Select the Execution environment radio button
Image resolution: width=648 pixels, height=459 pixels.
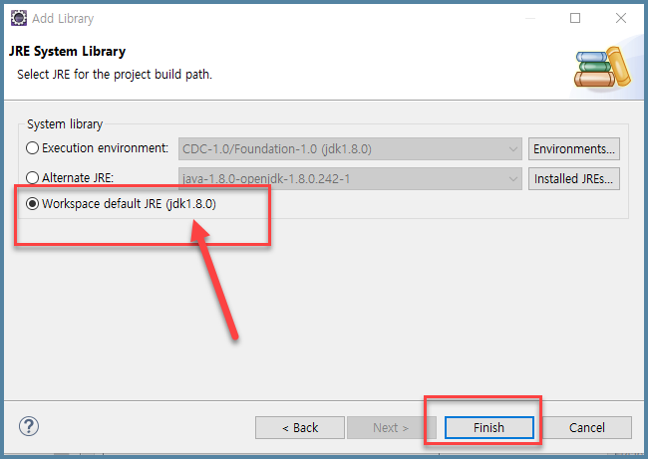(32, 147)
